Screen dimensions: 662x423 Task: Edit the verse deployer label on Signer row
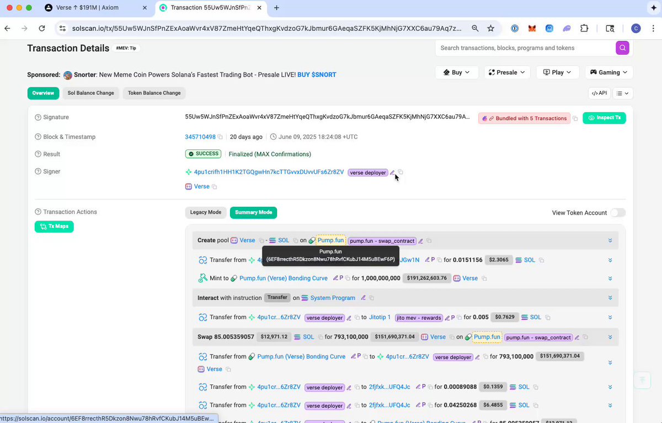pyautogui.click(x=393, y=173)
